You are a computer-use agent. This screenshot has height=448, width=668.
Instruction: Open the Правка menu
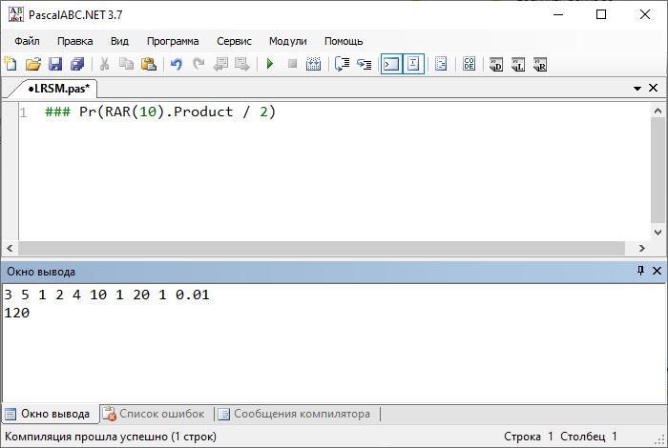pos(74,41)
